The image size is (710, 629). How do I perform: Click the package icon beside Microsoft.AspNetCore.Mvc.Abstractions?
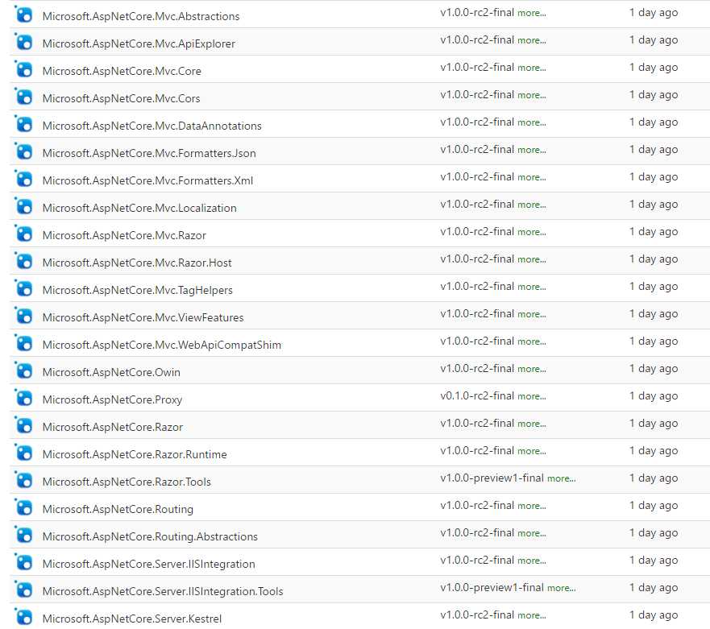coord(24,15)
